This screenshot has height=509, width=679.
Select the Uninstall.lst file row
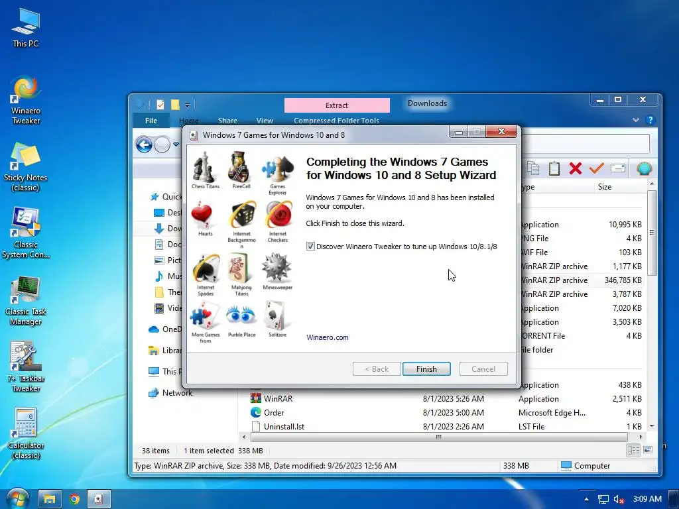click(446, 426)
